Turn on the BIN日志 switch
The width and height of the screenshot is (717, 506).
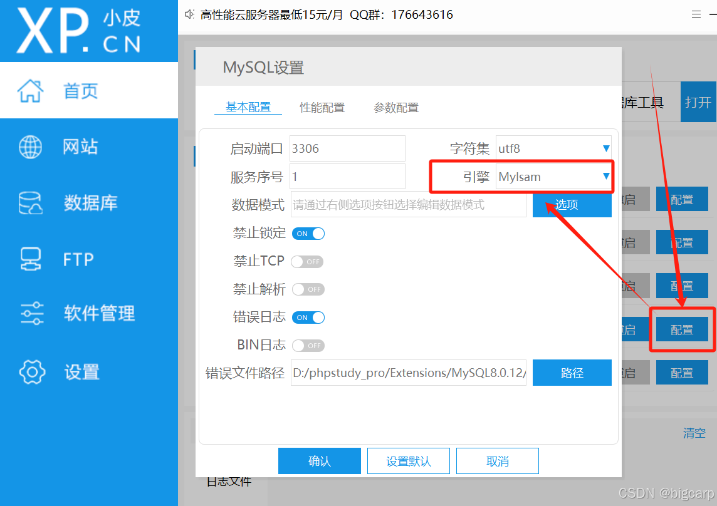[308, 346]
